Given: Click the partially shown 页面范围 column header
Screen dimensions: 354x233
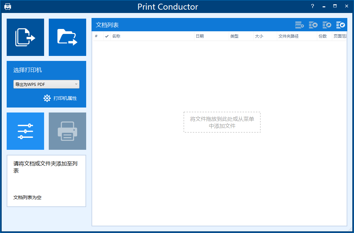Looking at the screenshot, I should (339, 36).
